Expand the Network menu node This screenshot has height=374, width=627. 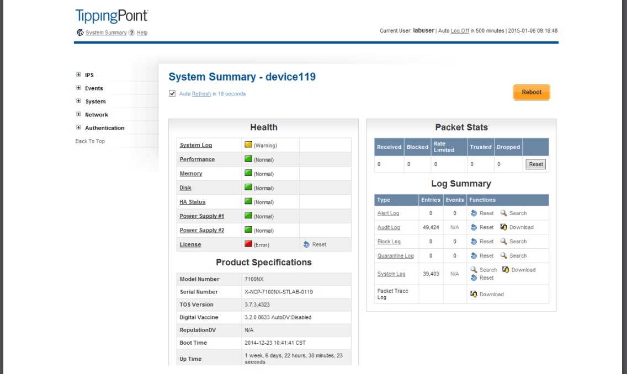tap(78, 114)
